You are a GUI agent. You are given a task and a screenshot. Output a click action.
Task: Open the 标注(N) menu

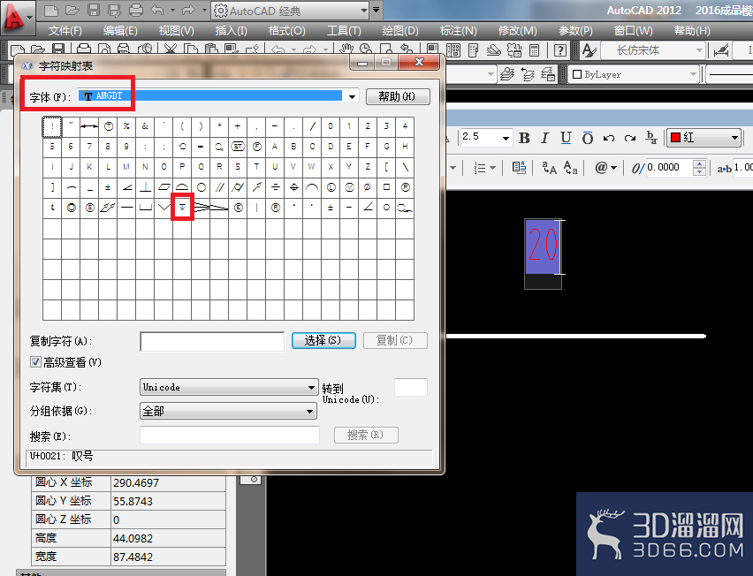tap(458, 31)
